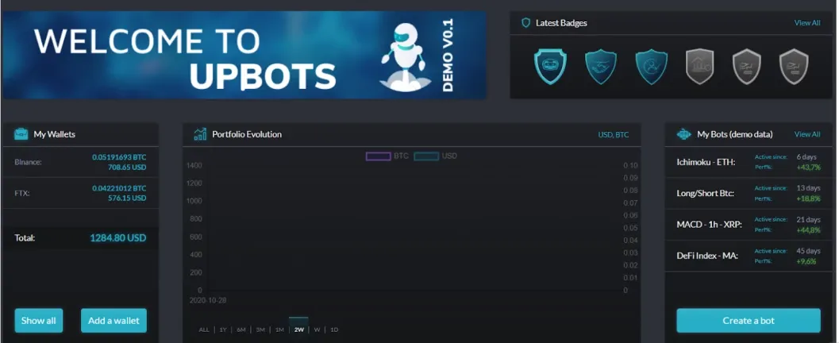Select the ALL time range
This screenshot has width=839, height=343.
[x=204, y=330]
